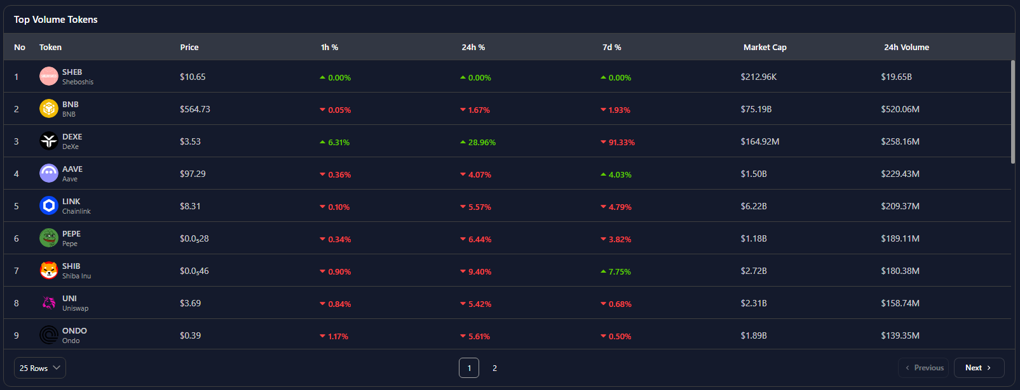Click the SHIB token name

(x=71, y=266)
